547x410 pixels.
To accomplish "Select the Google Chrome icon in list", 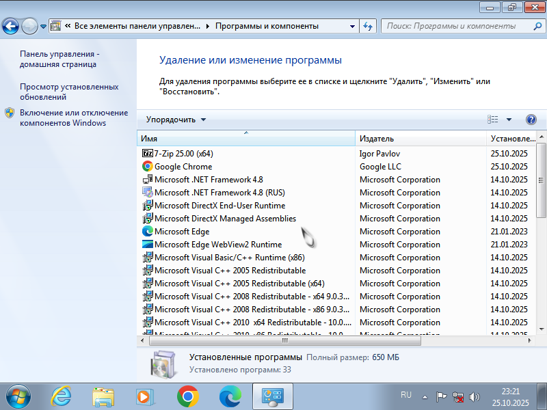I will (147, 167).
